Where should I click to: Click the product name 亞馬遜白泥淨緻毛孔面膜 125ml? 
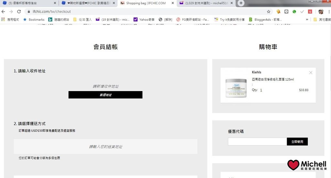pyautogui.click(x=273, y=79)
